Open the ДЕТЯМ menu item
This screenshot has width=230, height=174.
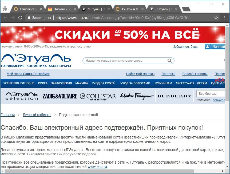point(202,83)
